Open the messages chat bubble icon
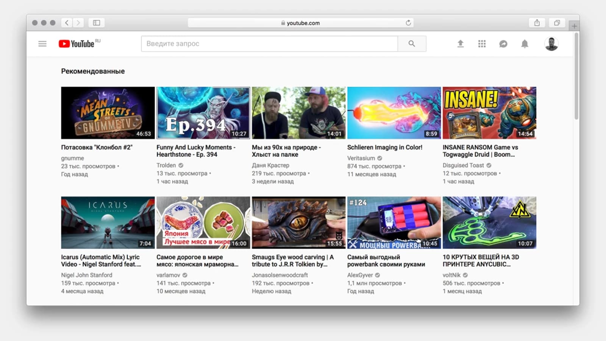The image size is (606, 341). coord(503,44)
